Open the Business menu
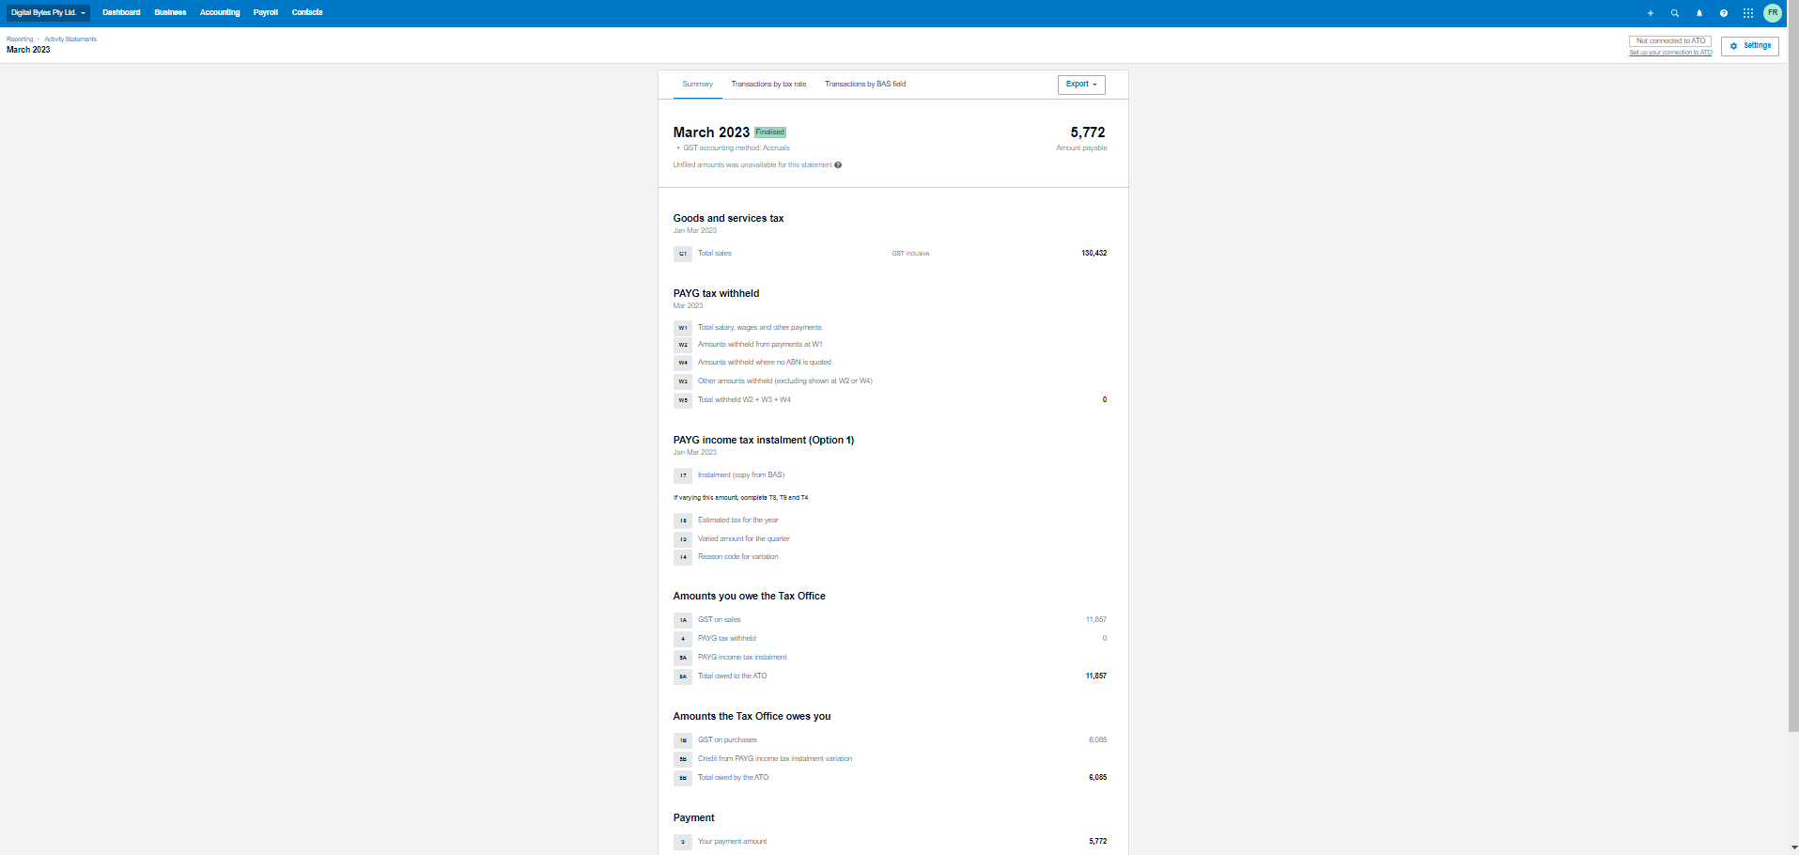The height and width of the screenshot is (855, 1799). (x=170, y=13)
